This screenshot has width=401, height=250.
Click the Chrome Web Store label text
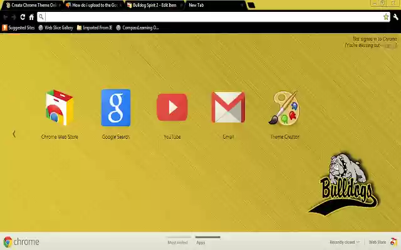pyautogui.click(x=60, y=137)
